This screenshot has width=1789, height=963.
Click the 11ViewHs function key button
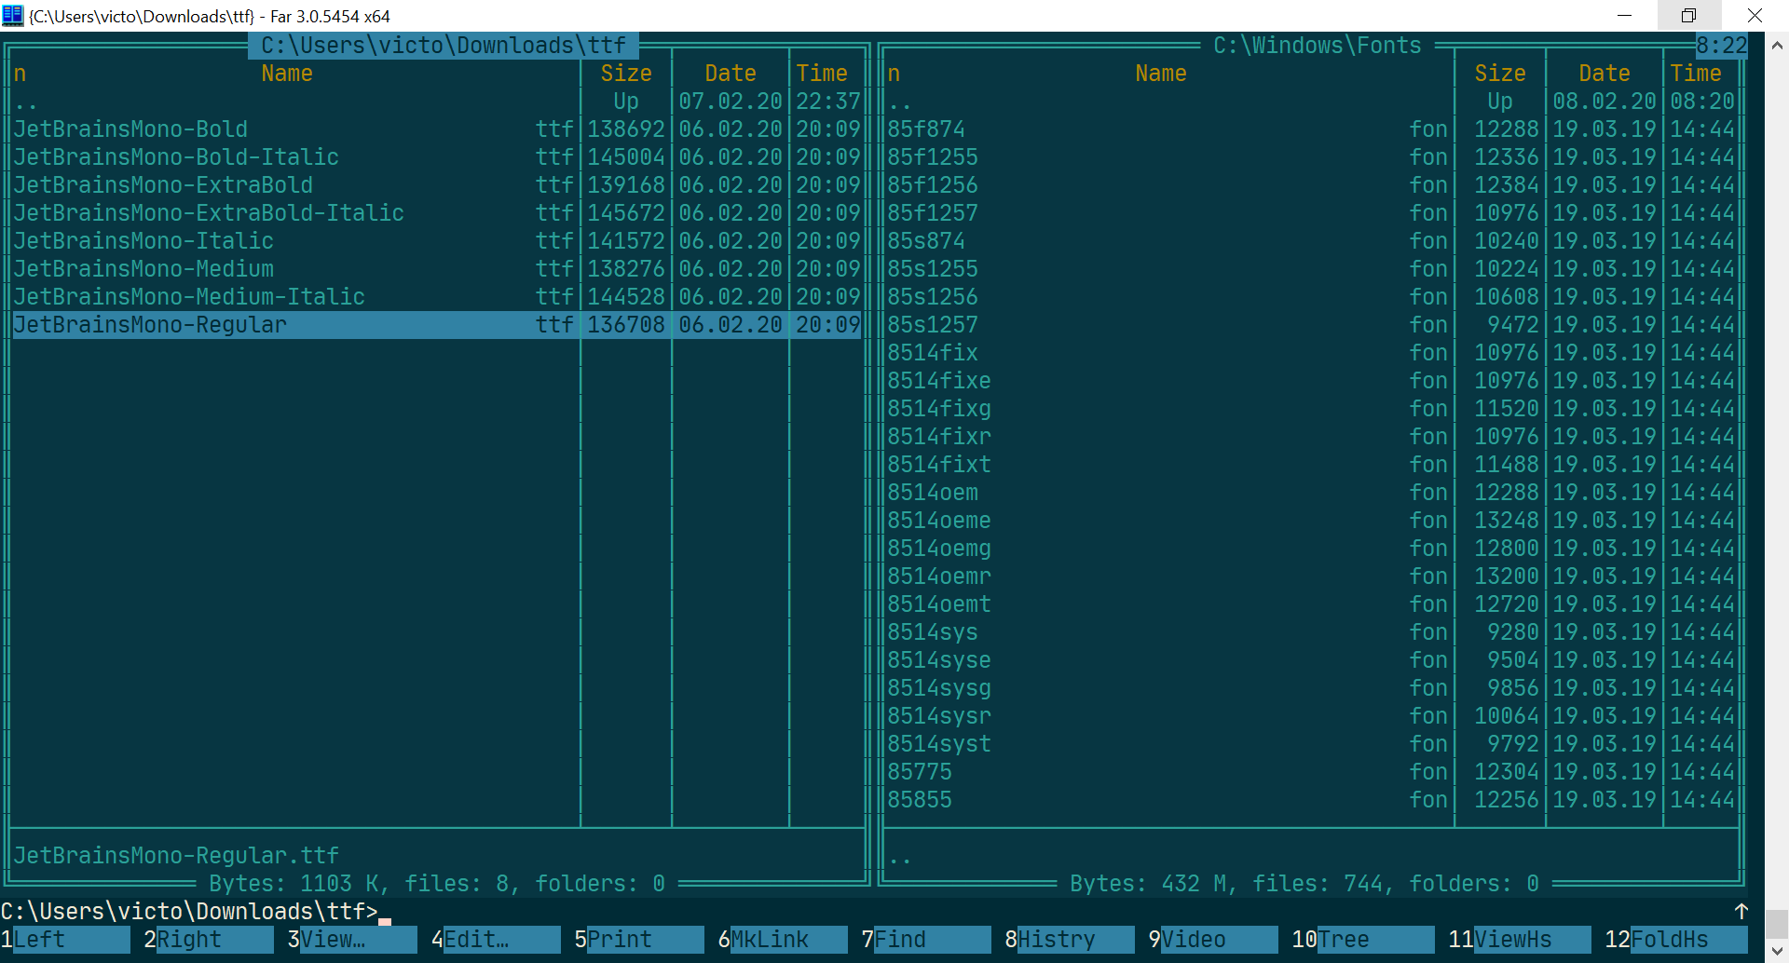click(x=1520, y=939)
